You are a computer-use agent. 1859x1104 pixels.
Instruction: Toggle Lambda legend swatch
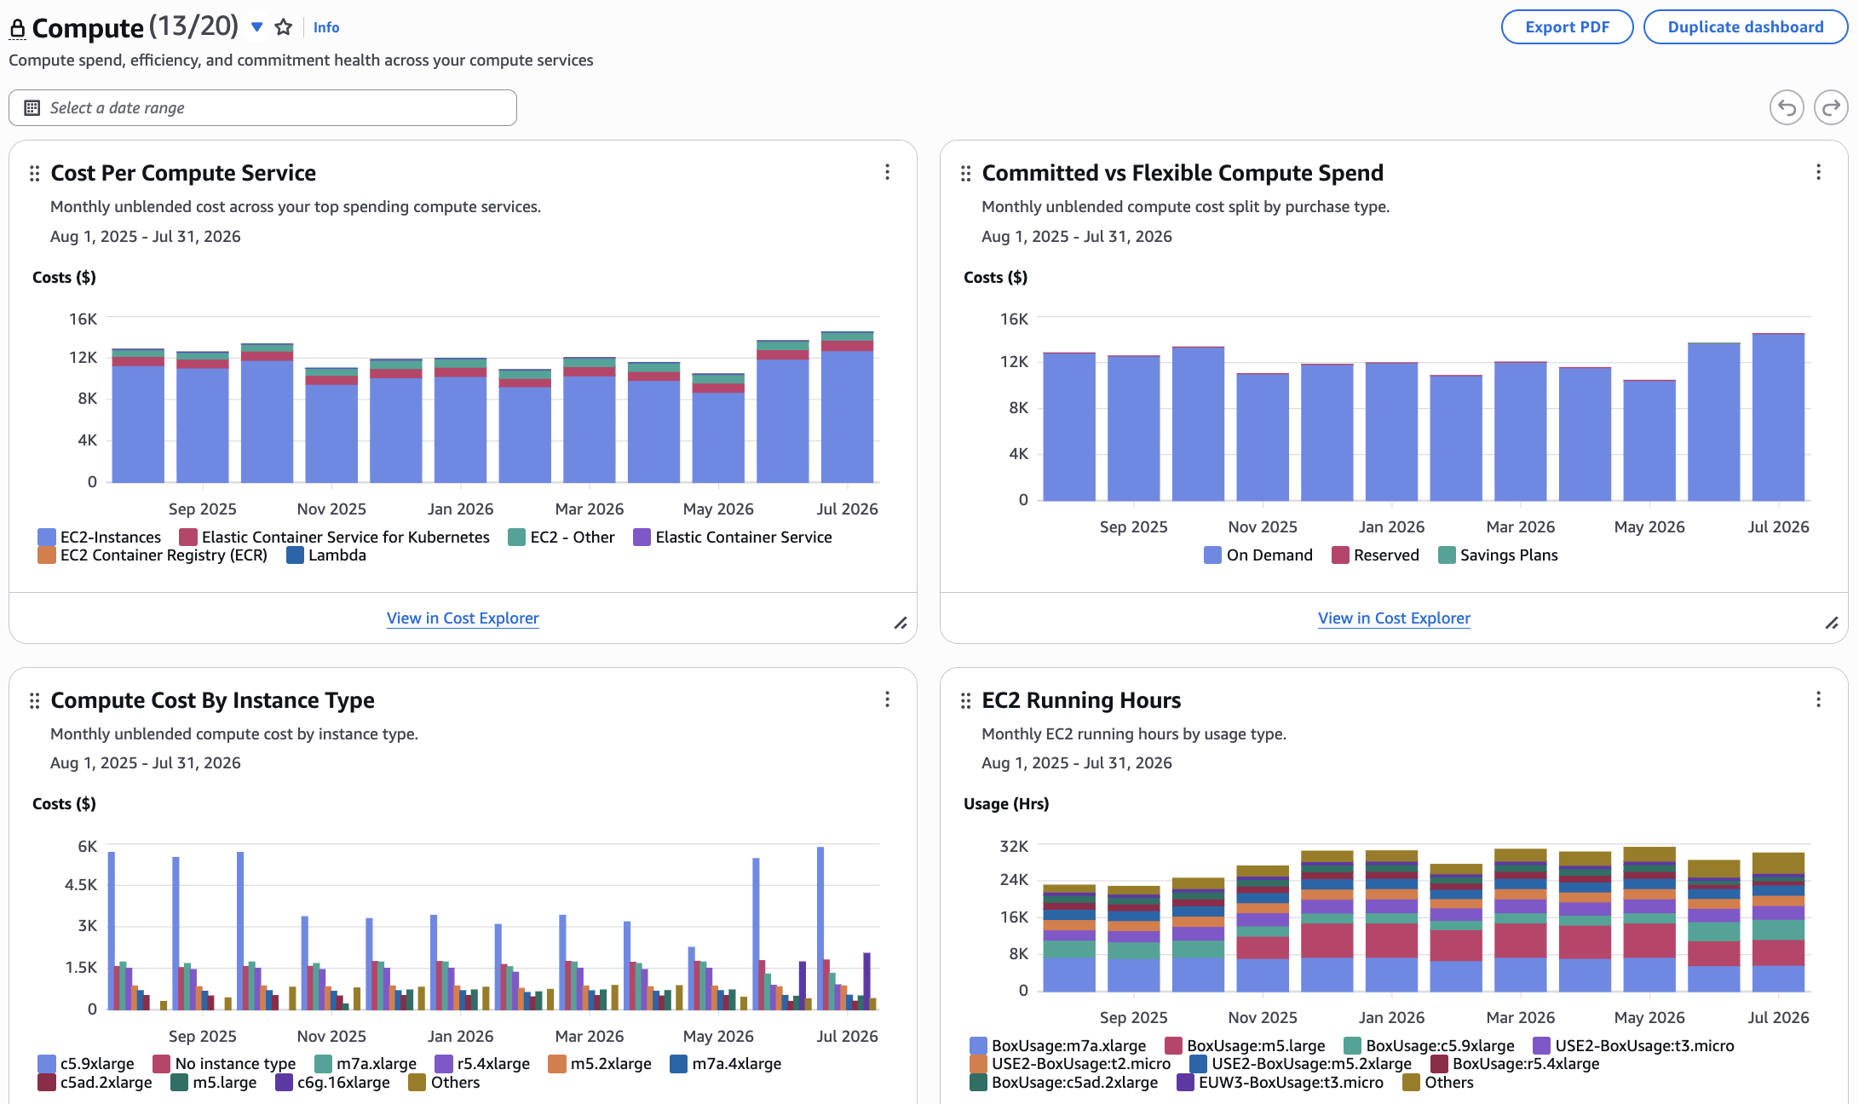tap(295, 555)
